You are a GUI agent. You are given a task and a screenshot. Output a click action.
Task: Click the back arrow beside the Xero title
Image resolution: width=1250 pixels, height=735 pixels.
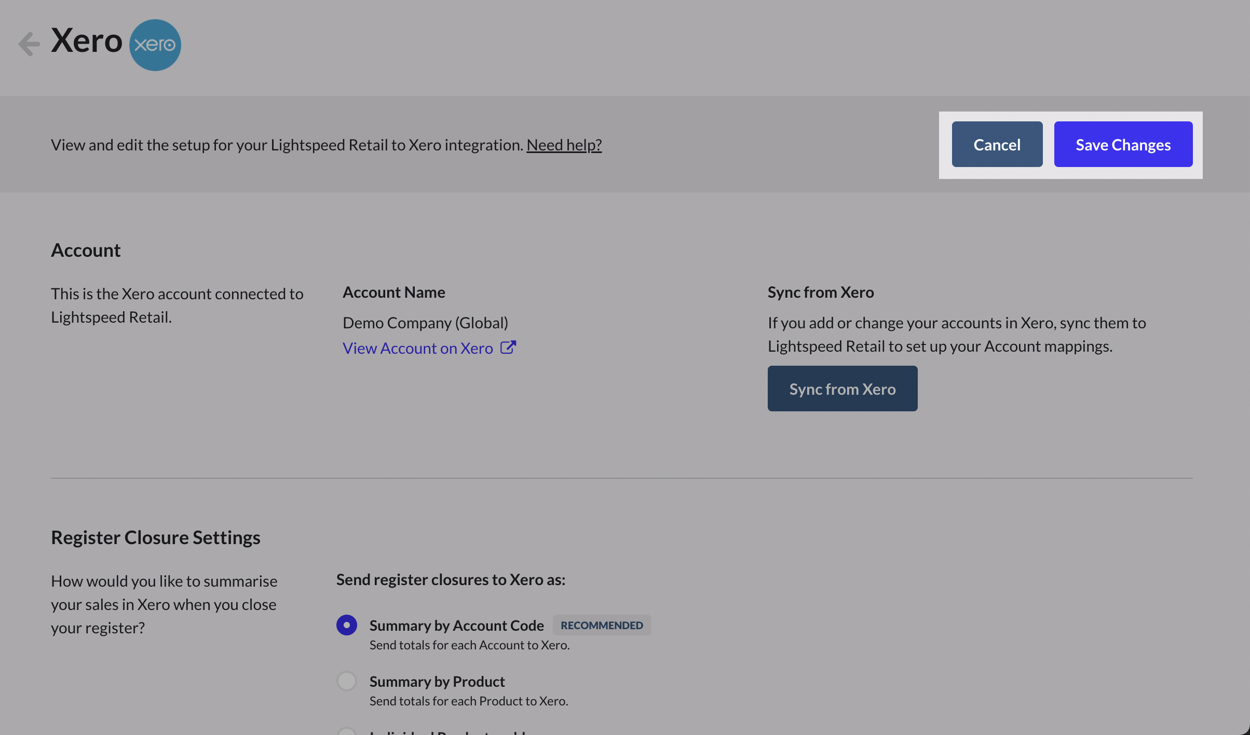click(29, 43)
